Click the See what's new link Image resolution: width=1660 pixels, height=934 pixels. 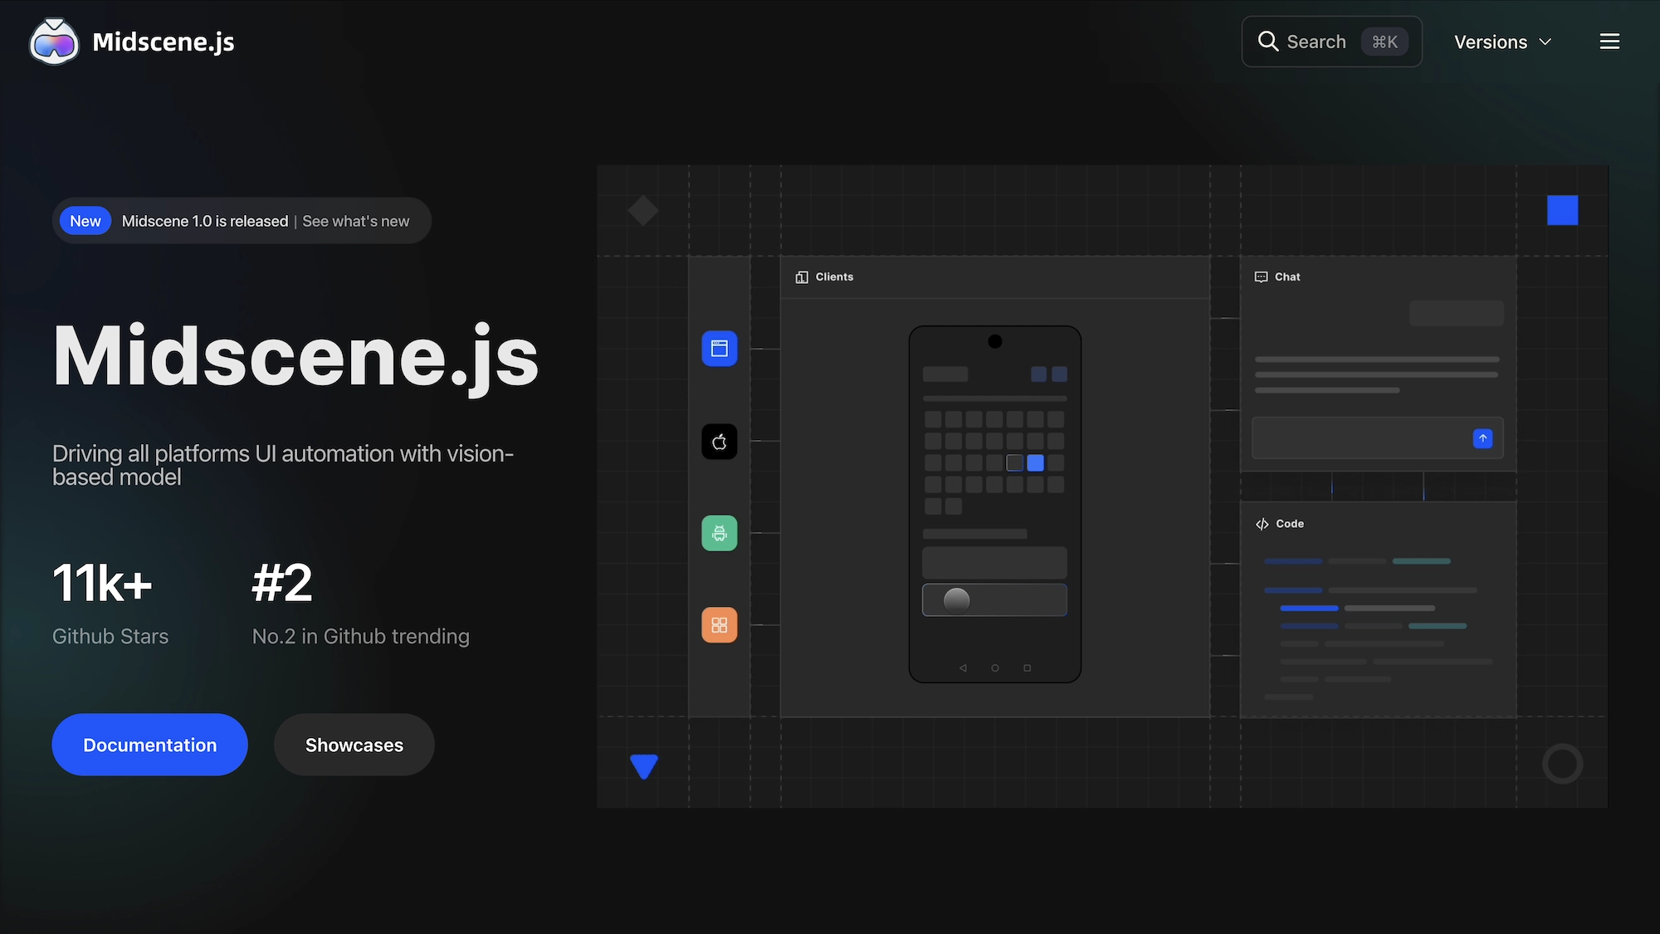coord(355,221)
